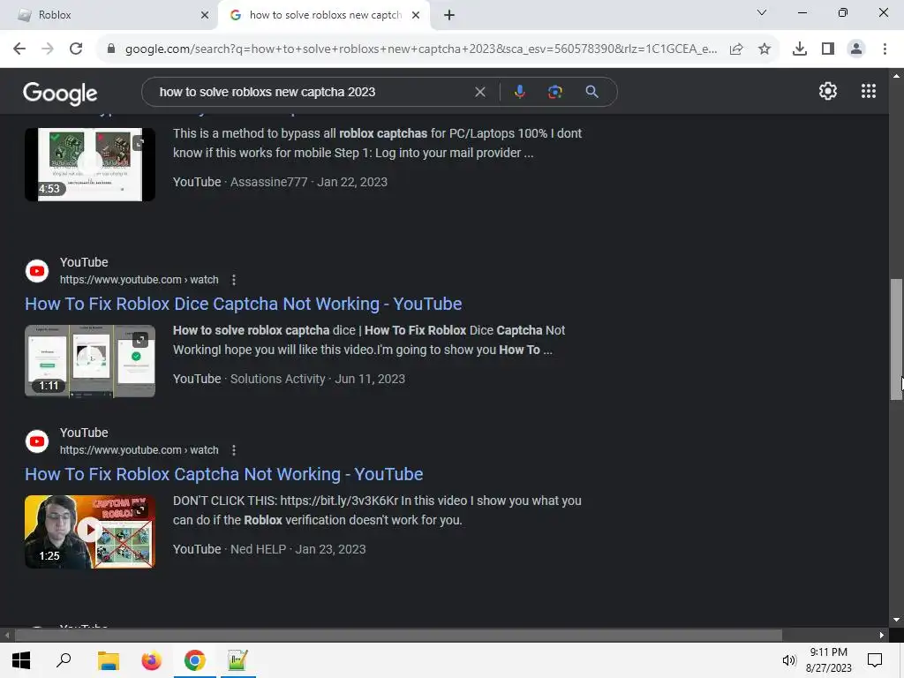The height and width of the screenshot is (678, 904).
Task: Open the Chrome profile avatar
Action: 856,49
